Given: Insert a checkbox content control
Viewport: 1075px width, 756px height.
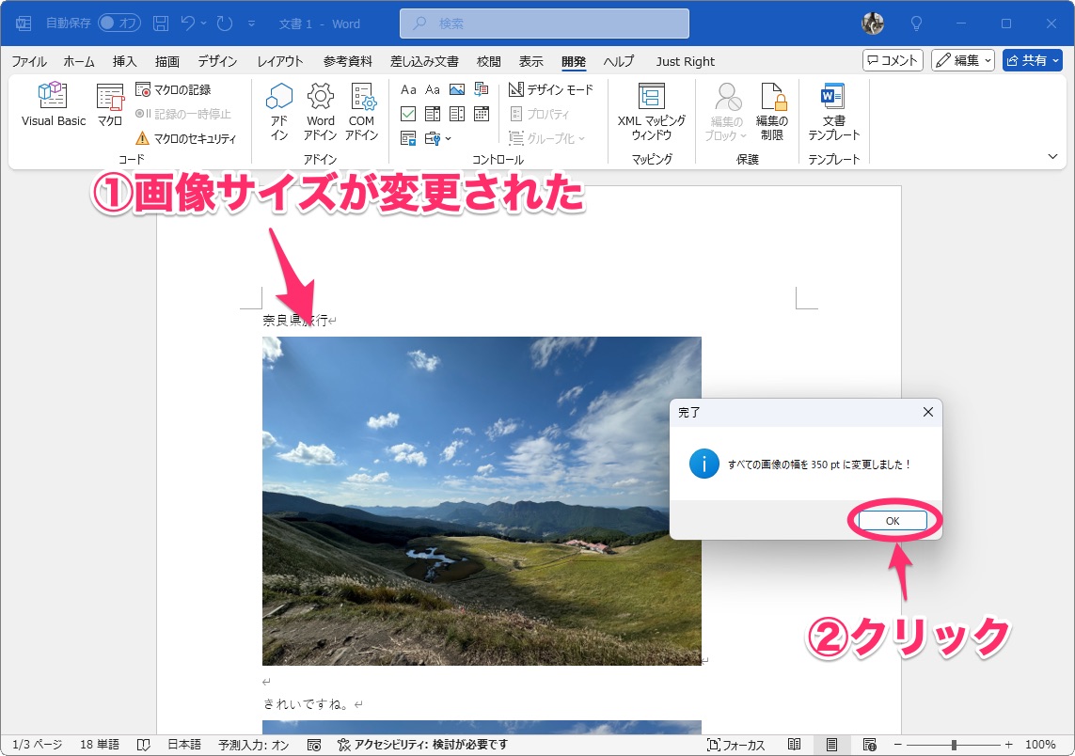Looking at the screenshot, I should click(x=410, y=113).
